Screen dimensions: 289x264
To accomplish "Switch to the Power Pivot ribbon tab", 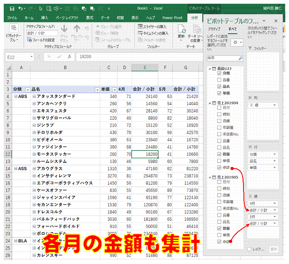I will [x=172, y=18].
